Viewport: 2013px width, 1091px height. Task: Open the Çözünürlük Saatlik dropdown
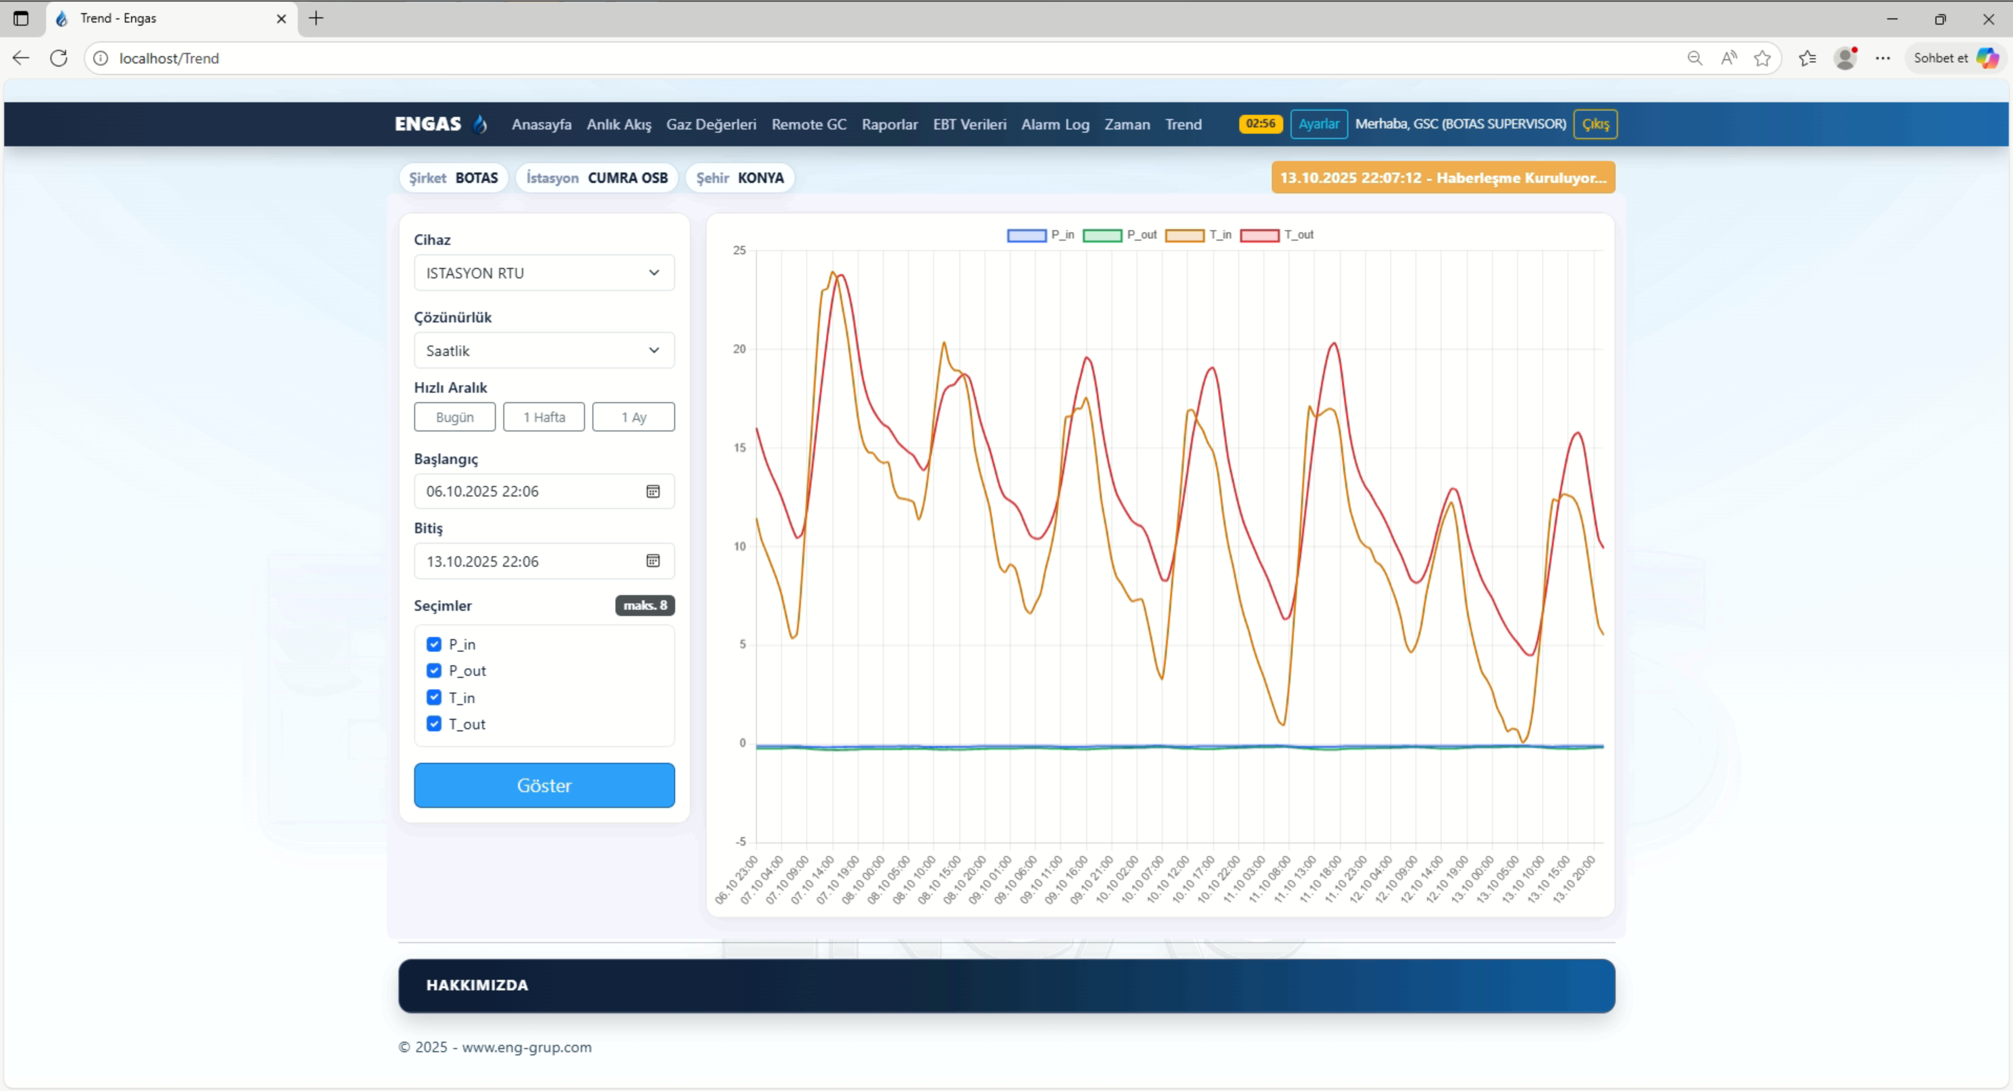tap(544, 350)
